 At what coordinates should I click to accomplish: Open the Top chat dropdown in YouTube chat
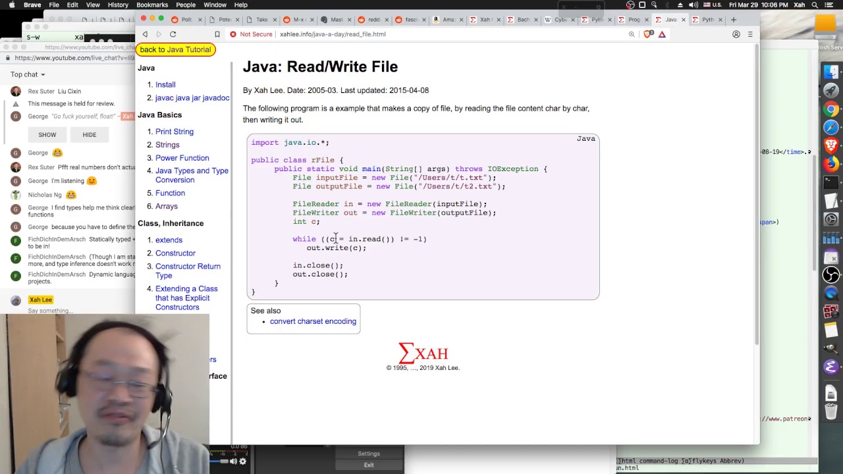tap(28, 74)
